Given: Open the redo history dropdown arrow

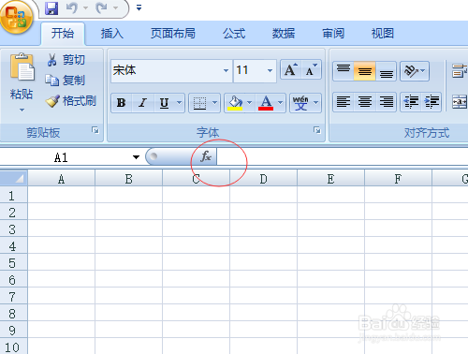Looking at the screenshot, I should coord(115,7).
